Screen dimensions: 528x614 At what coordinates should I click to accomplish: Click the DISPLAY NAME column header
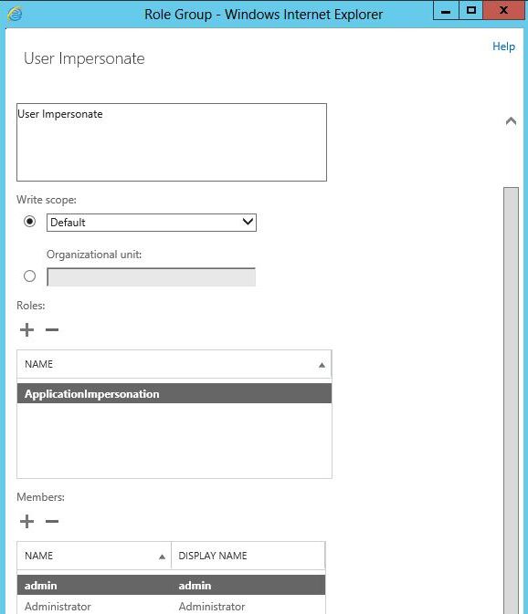click(x=248, y=556)
